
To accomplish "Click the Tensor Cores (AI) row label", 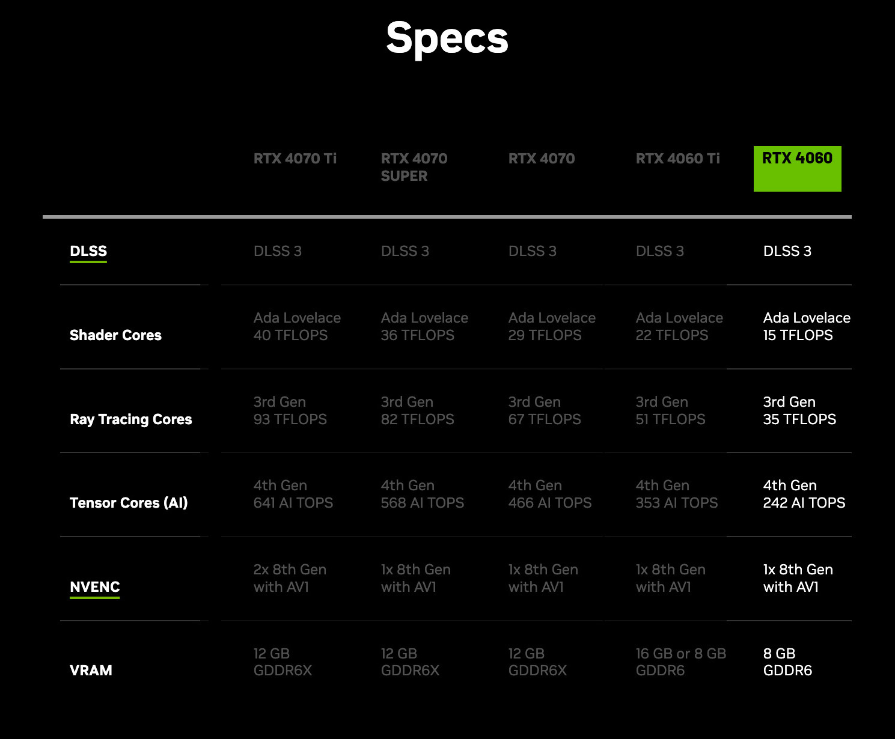I will point(129,503).
